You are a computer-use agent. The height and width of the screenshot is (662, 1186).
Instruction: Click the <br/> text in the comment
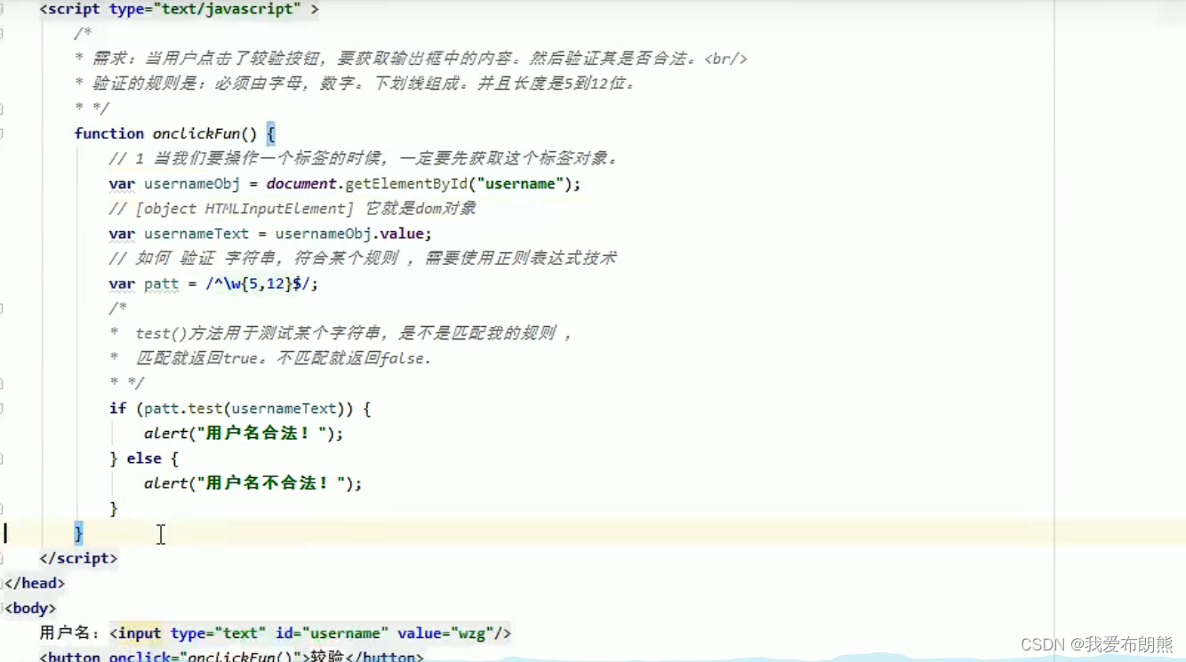(x=725, y=59)
